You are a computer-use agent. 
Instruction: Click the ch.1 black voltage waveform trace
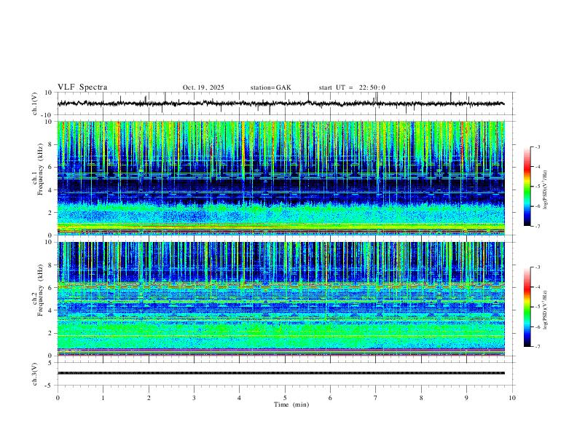pyautogui.click(x=280, y=103)
